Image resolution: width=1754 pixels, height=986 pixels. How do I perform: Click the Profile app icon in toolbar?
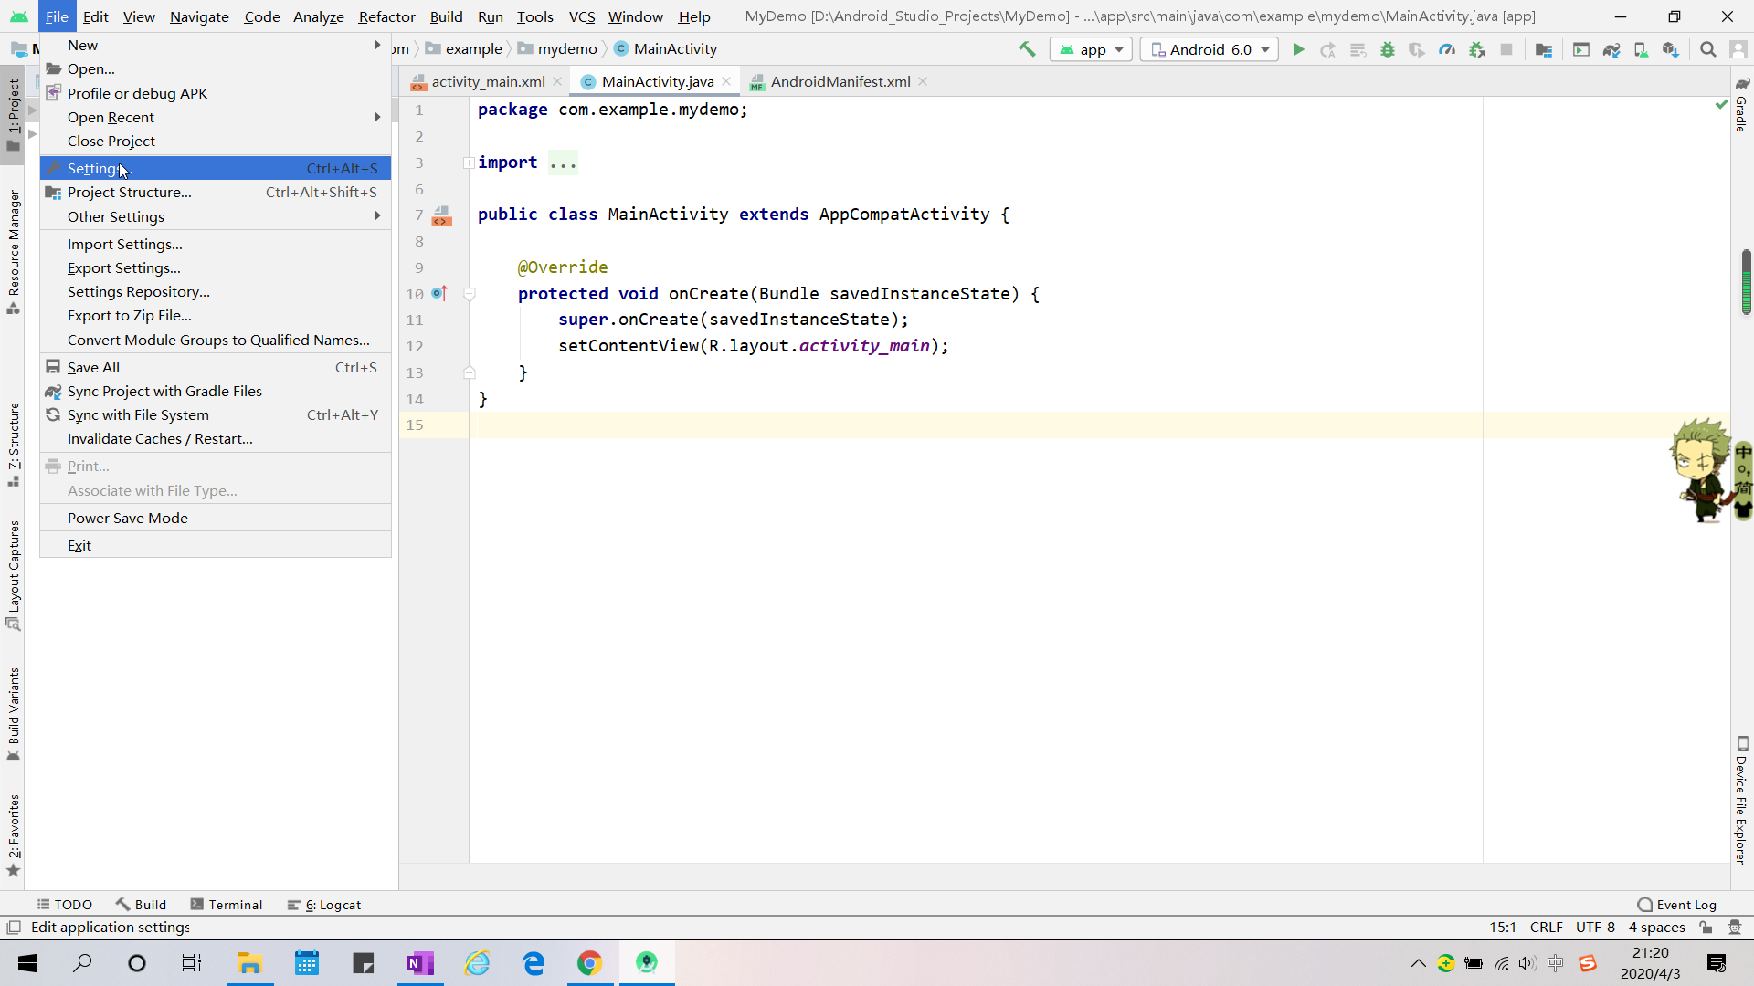pos(1447,49)
